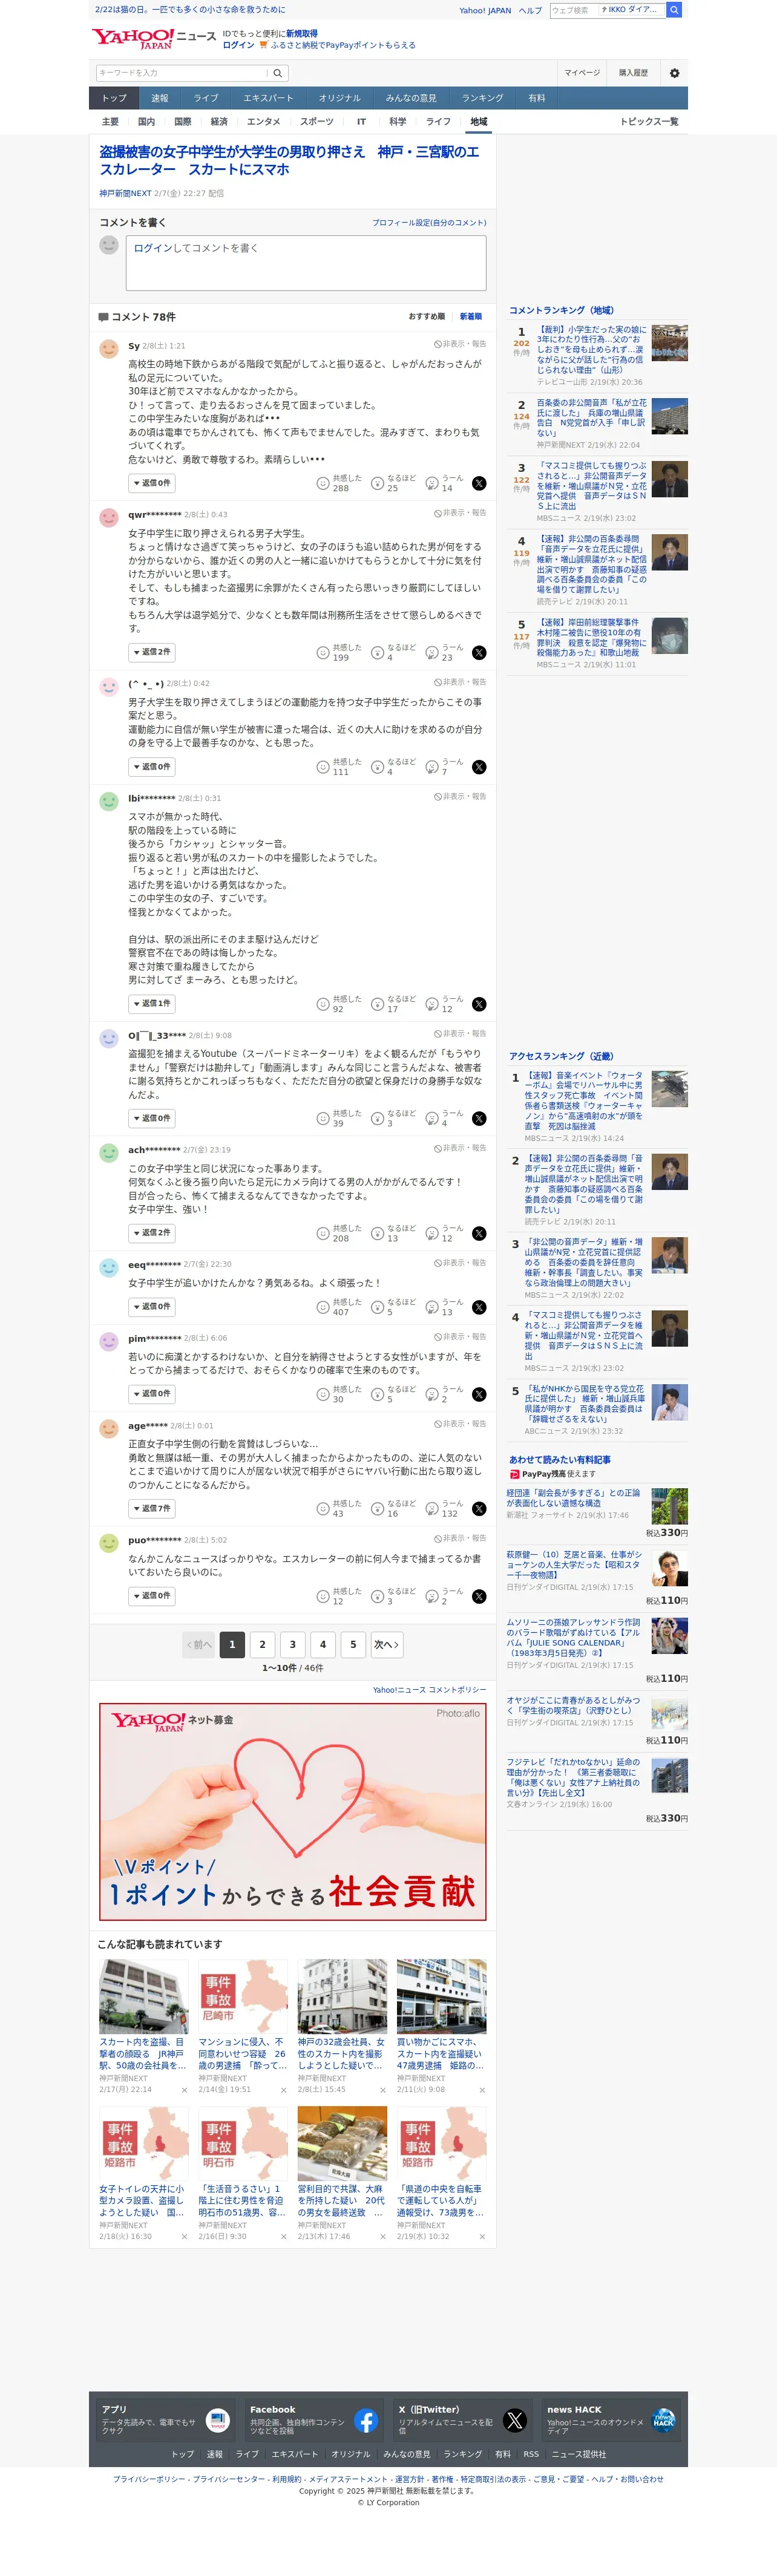Screen dimensions: 777x2576
Task: Expand 返信1件 on lbi's comment
Action: point(152,1003)
